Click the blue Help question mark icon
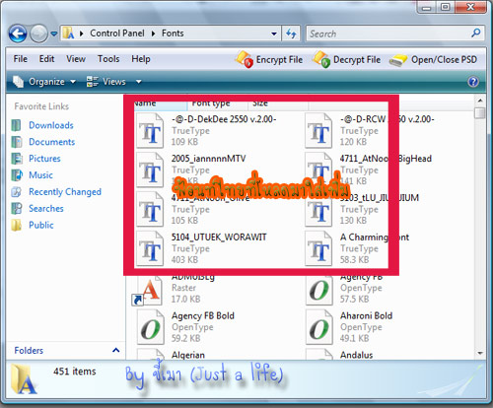The height and width of the screenshot is (408, 493). (x=473, y=82)
